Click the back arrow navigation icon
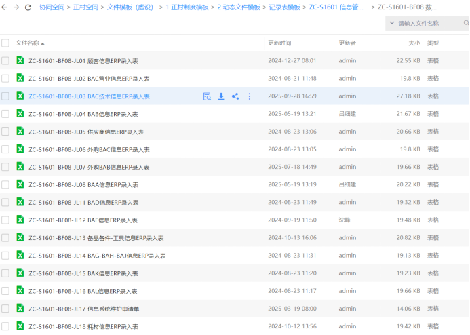Screen dimensions: 470x335 point(5,7)
